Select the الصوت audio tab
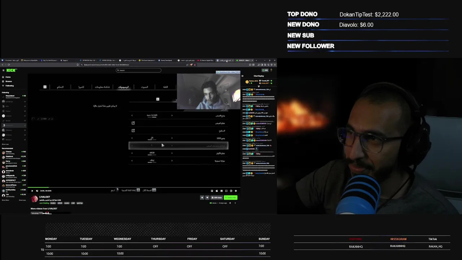This screenshot has width=462, height=260. coord(144,87)
